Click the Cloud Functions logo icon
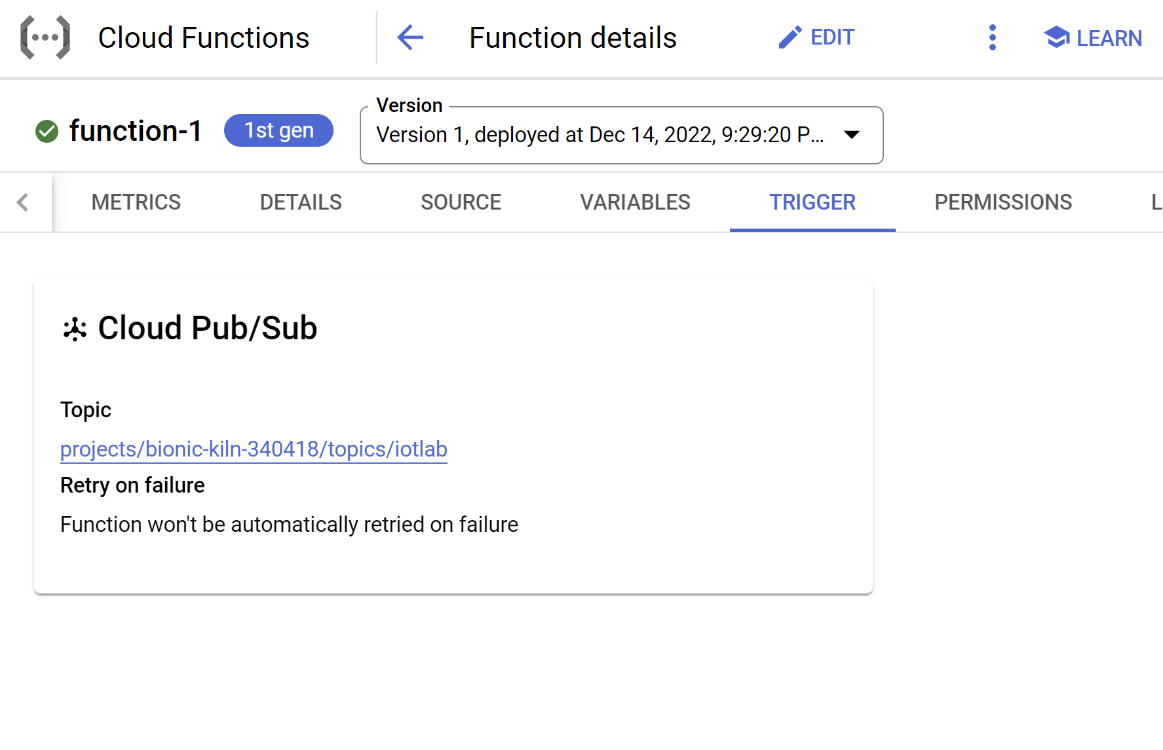 44,37
